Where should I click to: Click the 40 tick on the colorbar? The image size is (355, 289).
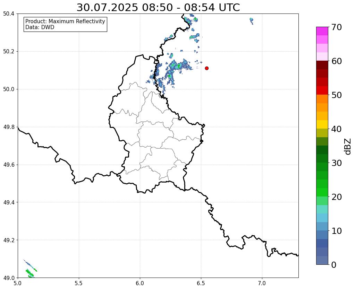[337, 129]
